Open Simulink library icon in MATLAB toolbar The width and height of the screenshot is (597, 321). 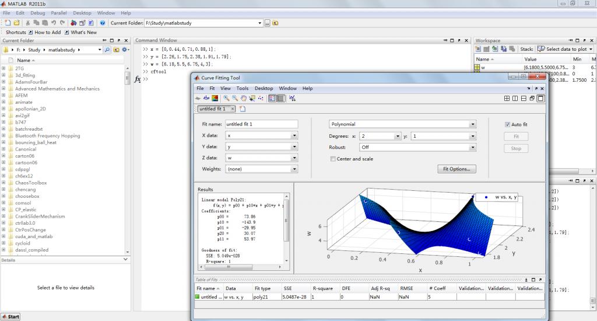click(x=74, y=23)
